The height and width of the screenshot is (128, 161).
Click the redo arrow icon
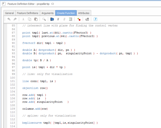[15, 19]
